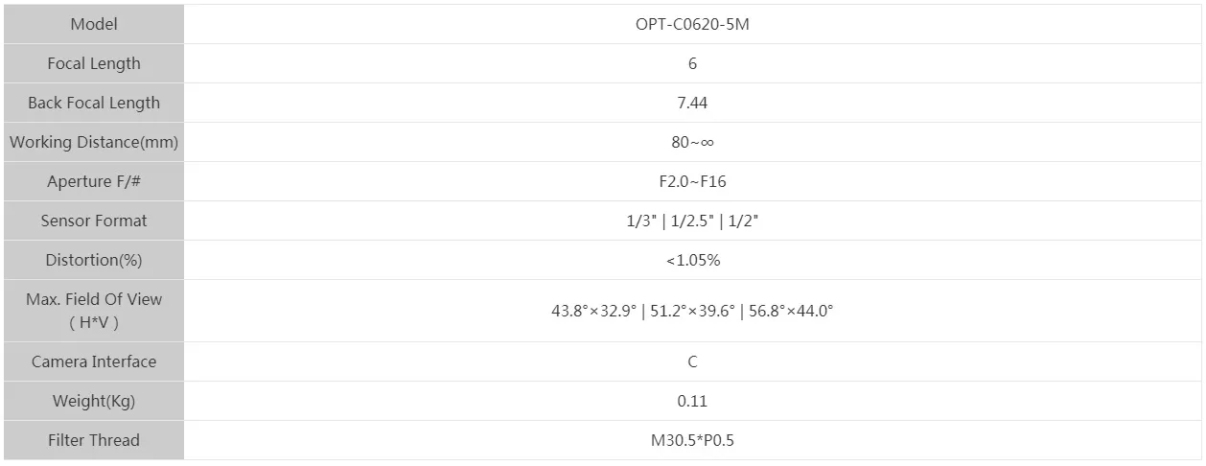Click the Model header cell
Image resolution: width=1206 pixels, height=466 pixels.
(x=94, y=24)
